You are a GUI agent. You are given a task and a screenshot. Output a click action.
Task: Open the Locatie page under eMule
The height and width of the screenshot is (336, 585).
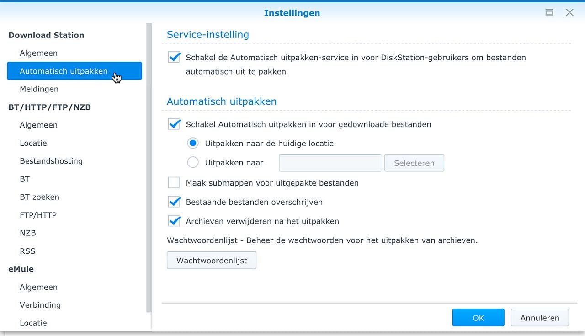[33, 323]
